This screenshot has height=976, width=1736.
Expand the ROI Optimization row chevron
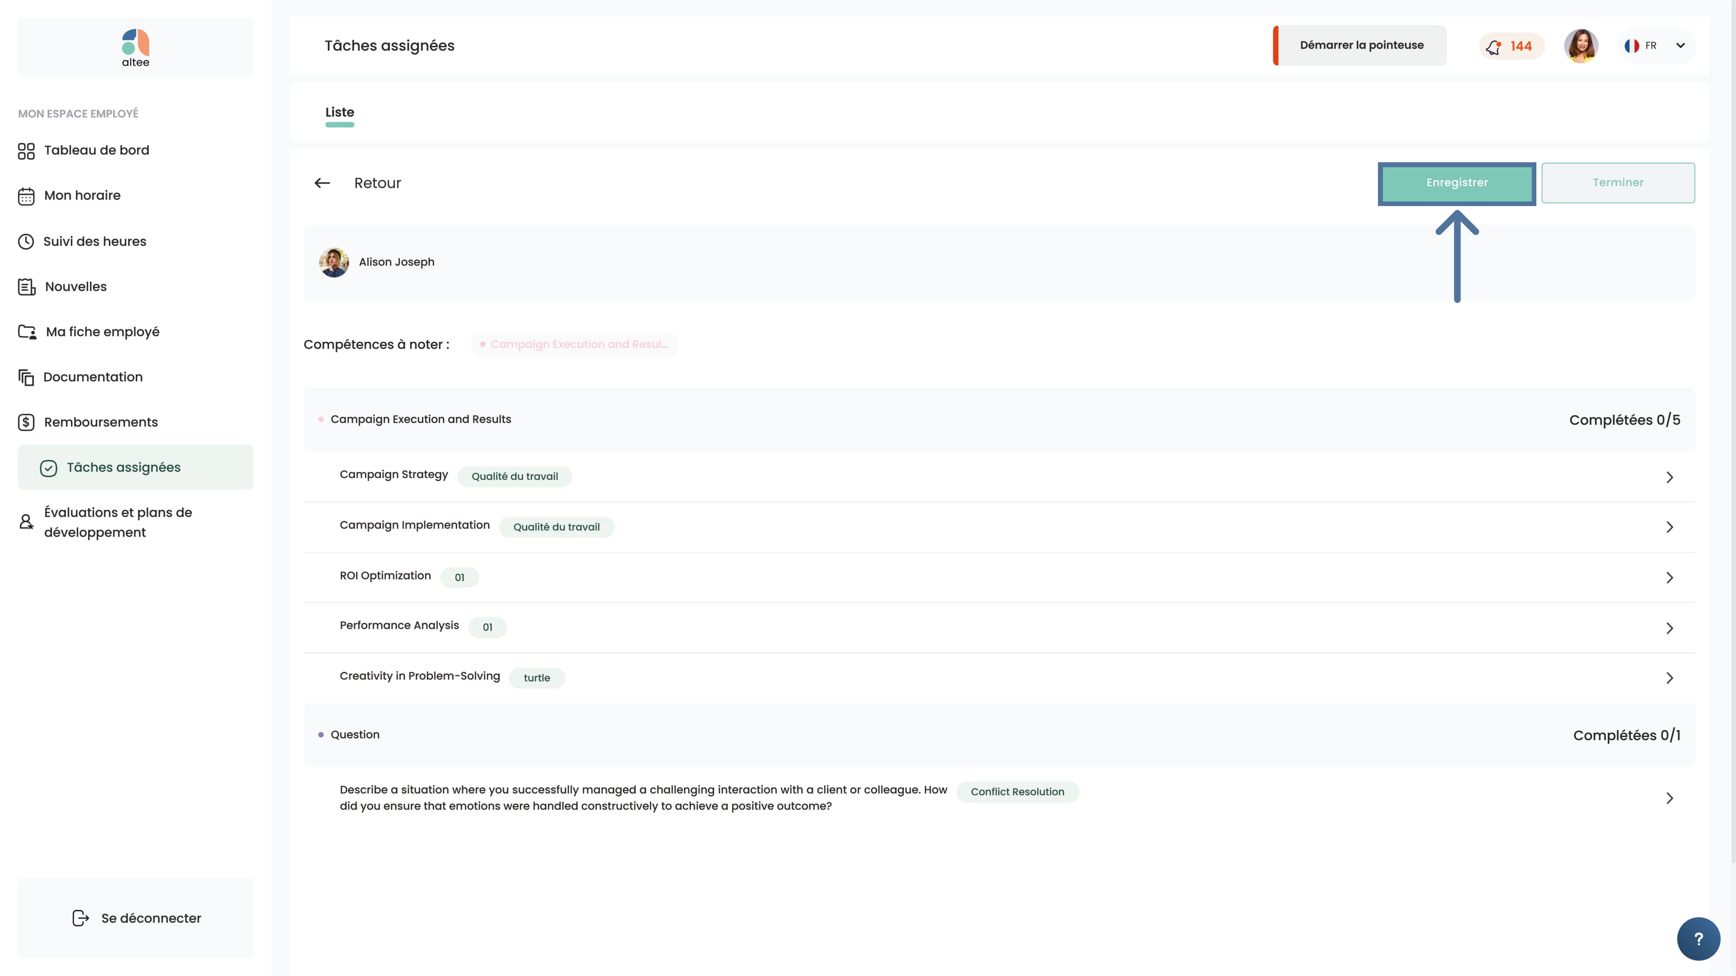click(1669, 578)
